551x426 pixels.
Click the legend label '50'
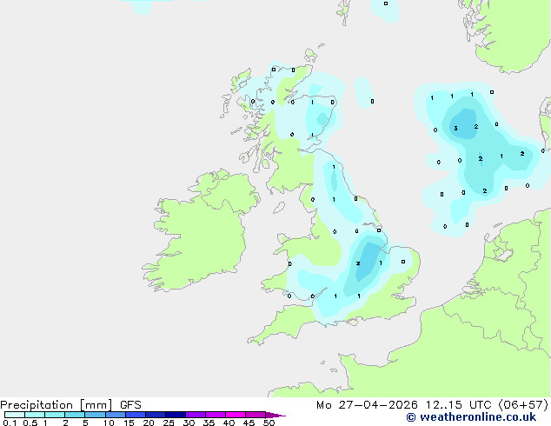269,423
